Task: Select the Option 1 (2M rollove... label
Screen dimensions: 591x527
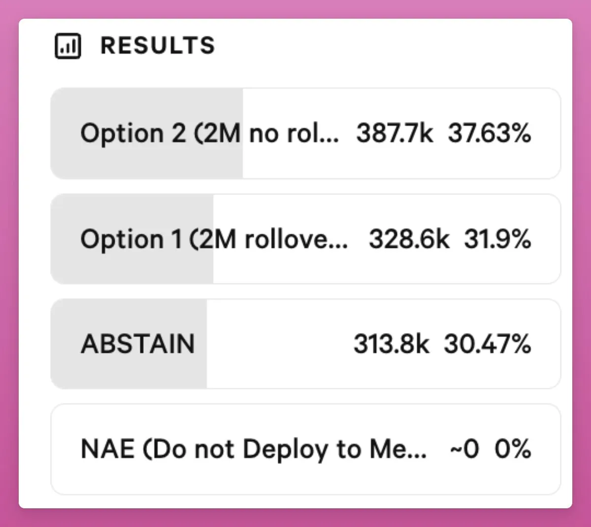Action: click(x=214, y=239)
